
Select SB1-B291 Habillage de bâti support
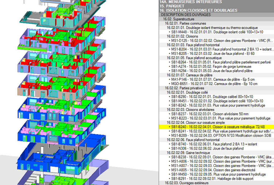click(x=216, y=179)
